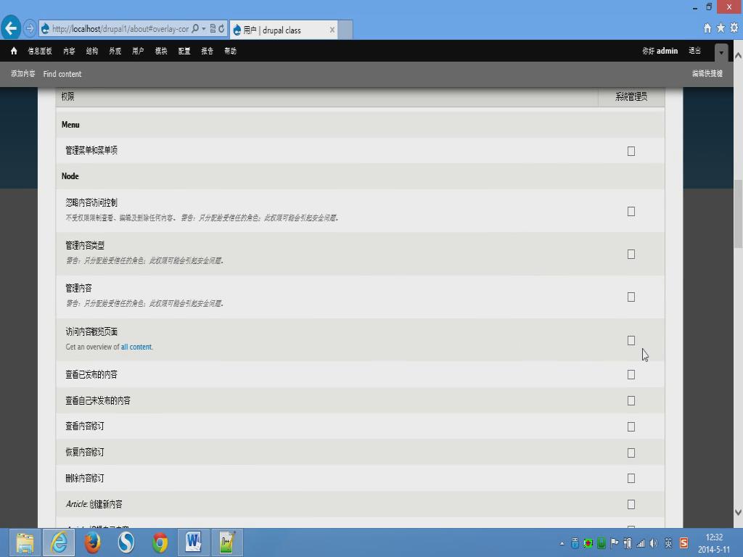The image size is (743, 557).
Task: Launch Chrome from taskbar
Action: click(160, 542)
